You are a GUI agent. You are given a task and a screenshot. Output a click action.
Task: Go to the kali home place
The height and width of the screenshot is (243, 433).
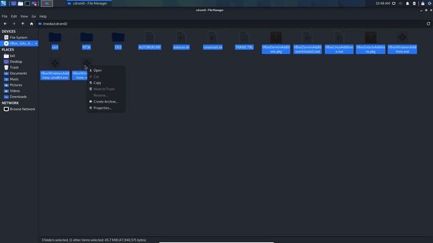[x=19, y=56]
